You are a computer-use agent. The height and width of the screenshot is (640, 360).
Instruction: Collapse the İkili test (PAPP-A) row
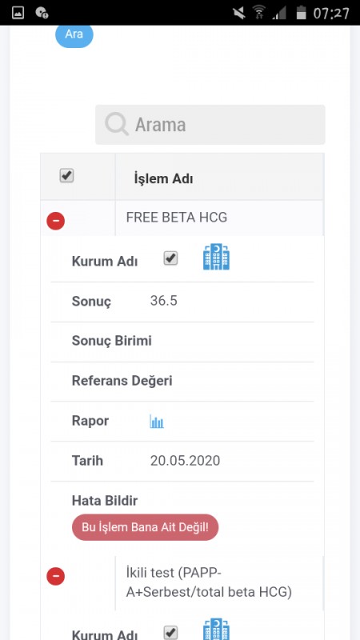click(55, 576)
